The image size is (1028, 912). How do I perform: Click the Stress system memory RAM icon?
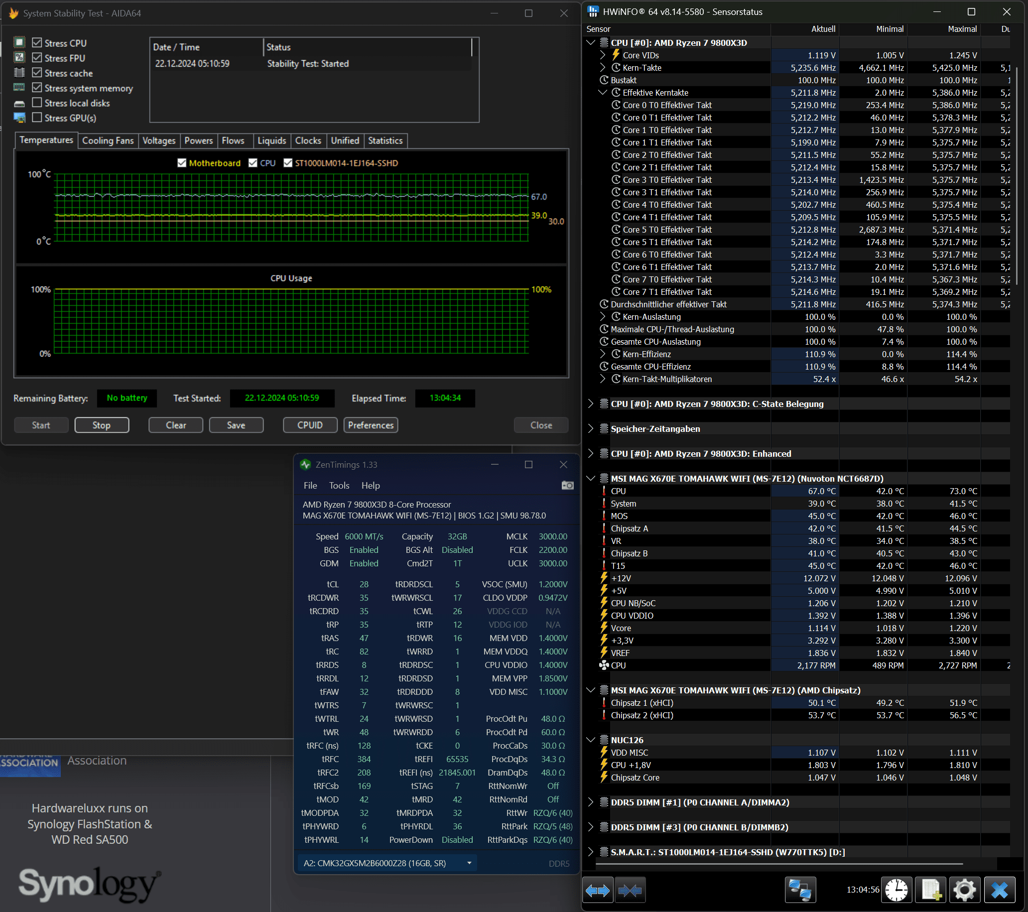coord(19,88)
